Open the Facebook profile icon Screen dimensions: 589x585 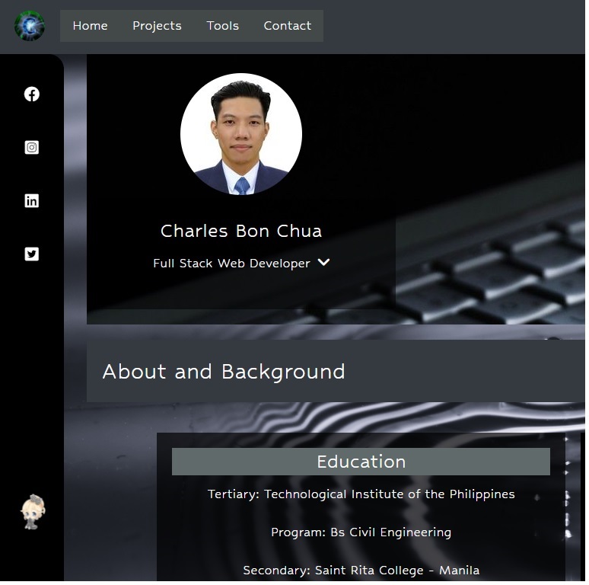click(x=31, y=94)
